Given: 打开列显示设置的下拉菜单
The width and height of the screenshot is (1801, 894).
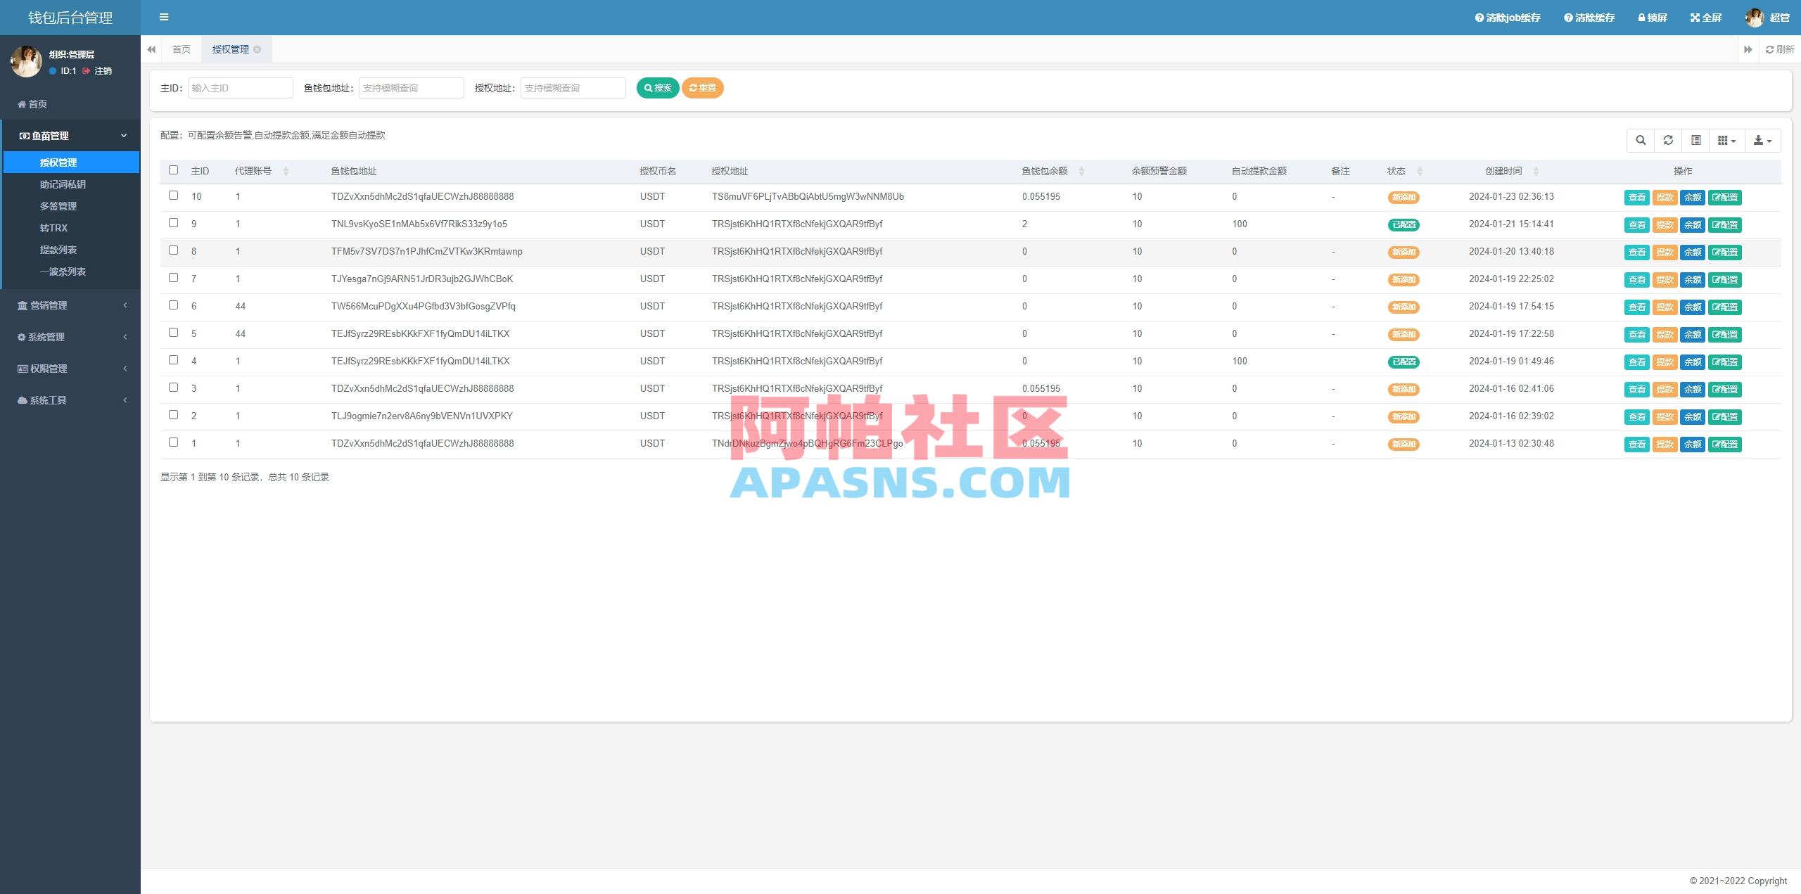Looking at the screenshot, I should [x=1726, y=140].
